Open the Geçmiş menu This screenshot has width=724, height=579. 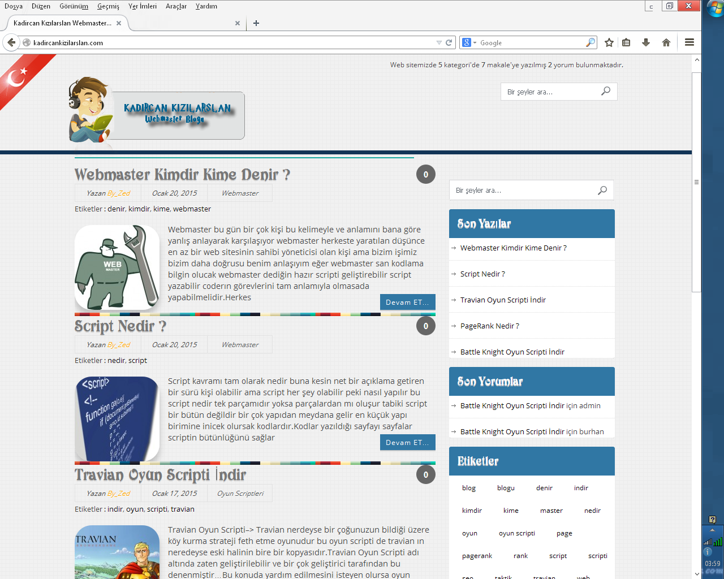(x=108, y=6)
